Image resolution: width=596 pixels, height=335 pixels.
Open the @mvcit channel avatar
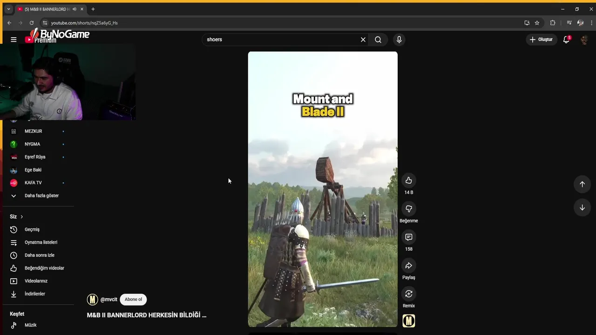(93, 300)
